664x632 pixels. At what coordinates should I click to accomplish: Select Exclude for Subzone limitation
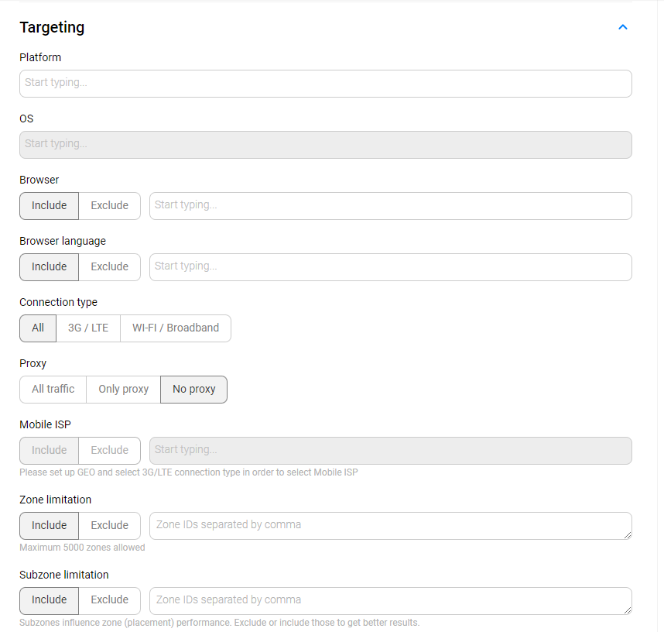coord(109,600)
